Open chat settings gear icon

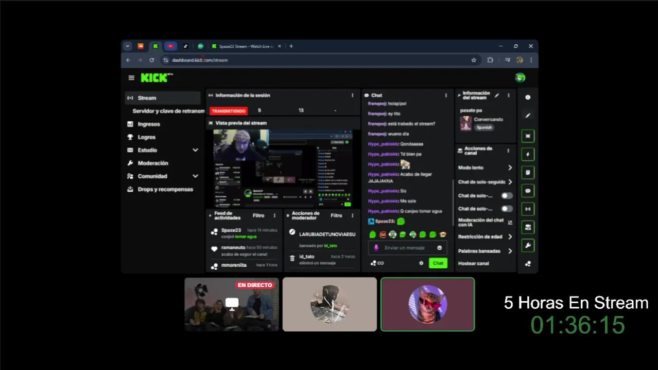pyautogui.click(x=421, y=263)
